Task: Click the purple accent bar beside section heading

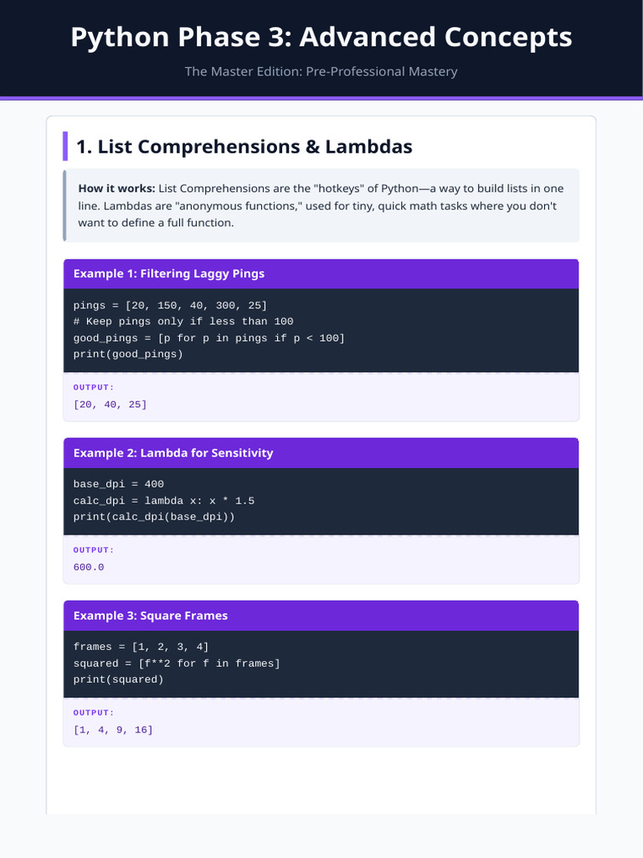Action: coord(65,146)
